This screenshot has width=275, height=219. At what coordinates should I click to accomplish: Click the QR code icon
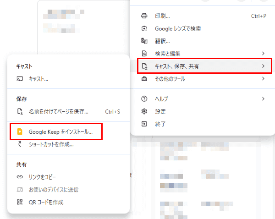click(x=20, y=202)
